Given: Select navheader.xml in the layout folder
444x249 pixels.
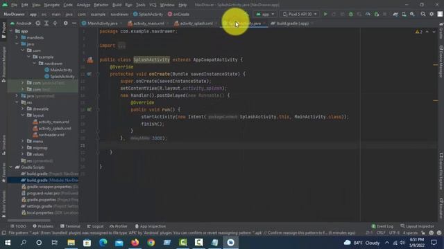Looking at the screenshot, I should [x=49, y=135].
